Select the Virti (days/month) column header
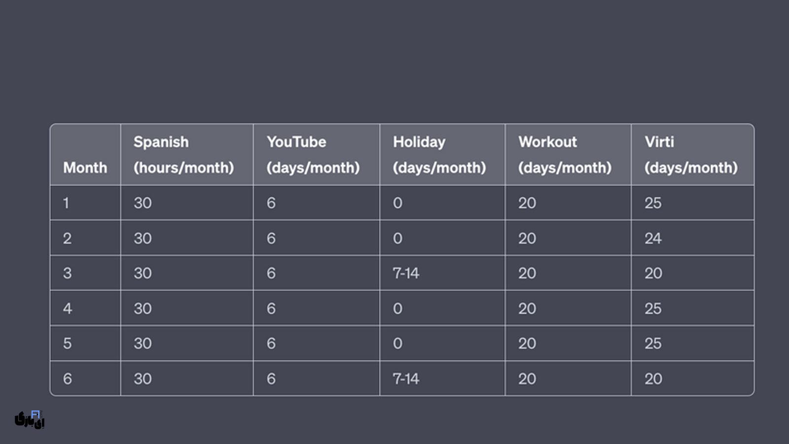This screenshot has width=789, height=444. 691,154
